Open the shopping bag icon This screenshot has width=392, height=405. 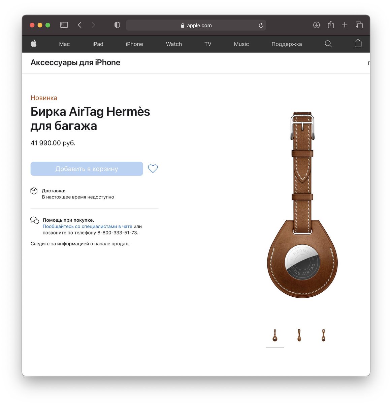(358, 44)
